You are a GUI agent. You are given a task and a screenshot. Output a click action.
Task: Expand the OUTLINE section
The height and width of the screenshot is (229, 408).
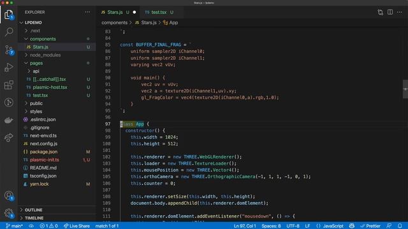tap(57, 210)
